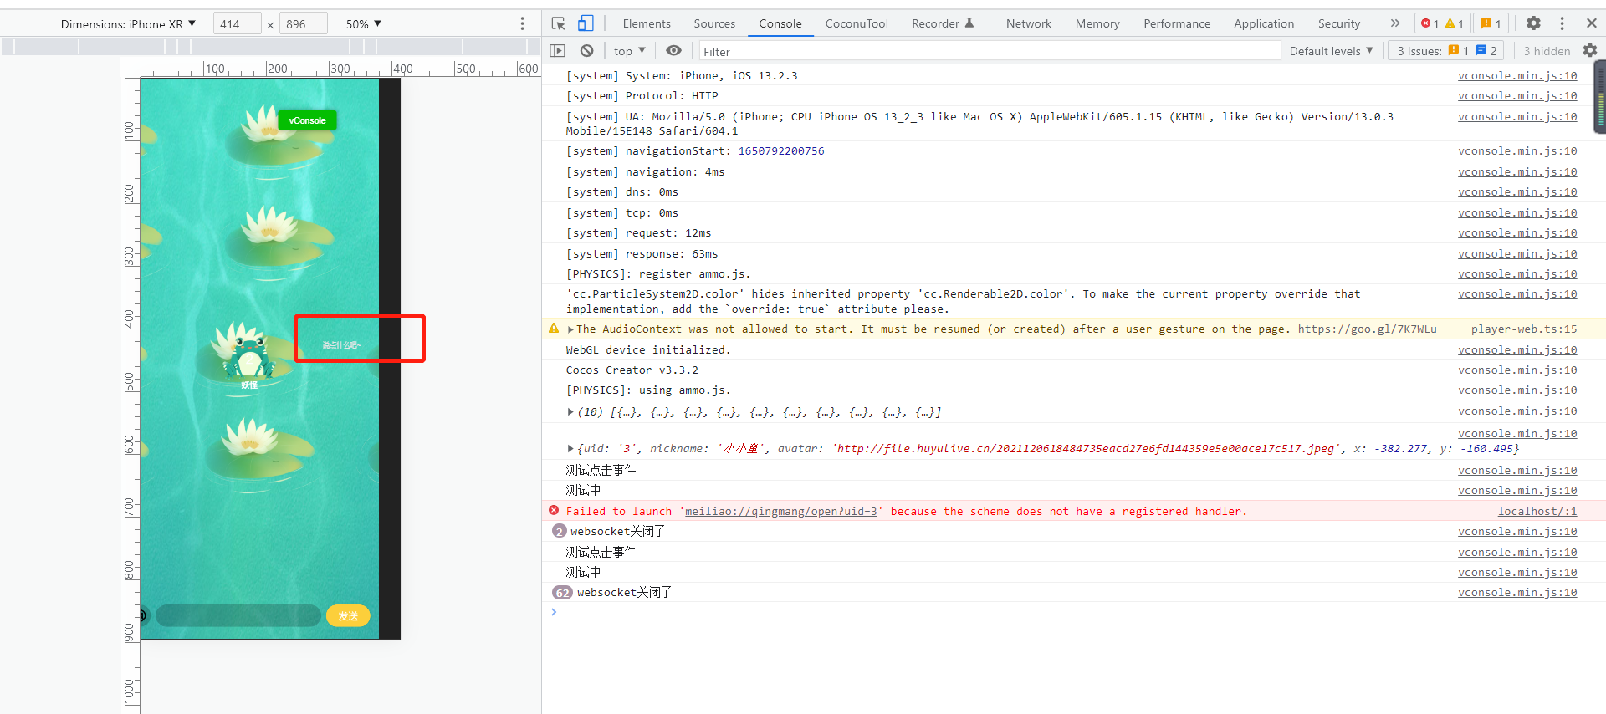Open the Performance tab
This screenshot has height=714, width=1606.
point(1177,23)
